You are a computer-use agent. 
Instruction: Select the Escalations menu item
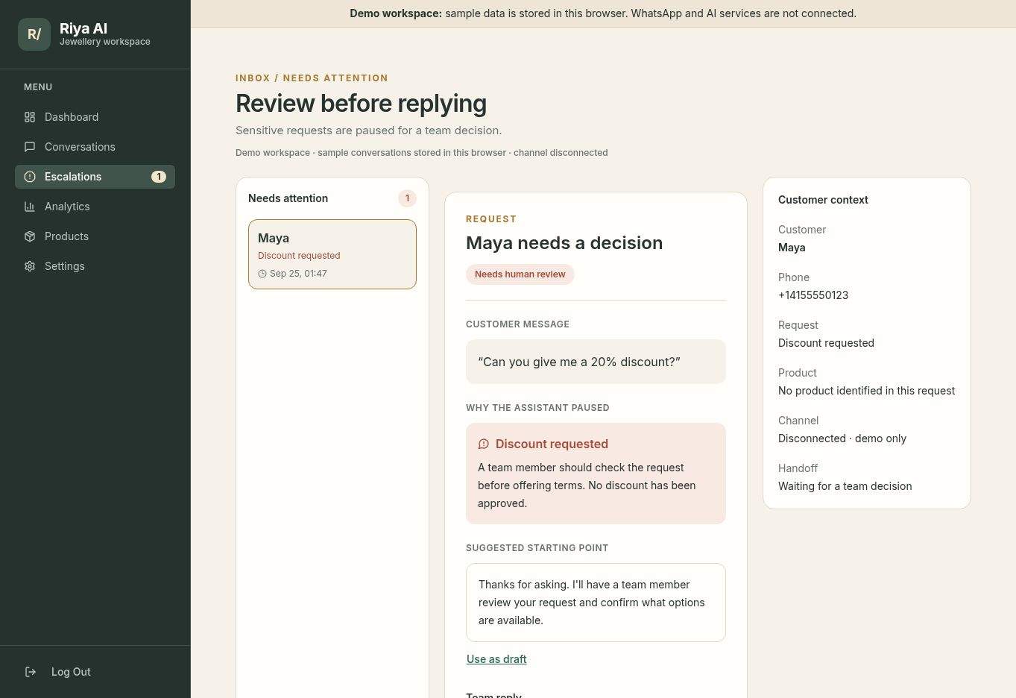tap(95, 177)
